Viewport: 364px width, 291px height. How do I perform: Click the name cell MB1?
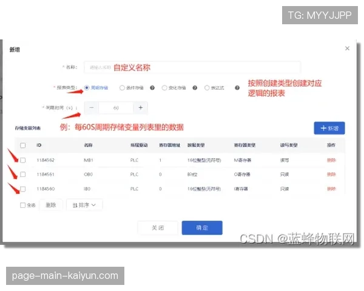coord(89,160)
